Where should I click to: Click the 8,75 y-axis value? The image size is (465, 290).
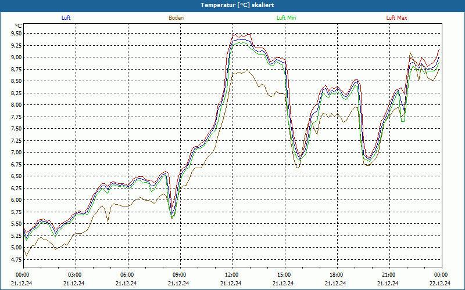16,69
